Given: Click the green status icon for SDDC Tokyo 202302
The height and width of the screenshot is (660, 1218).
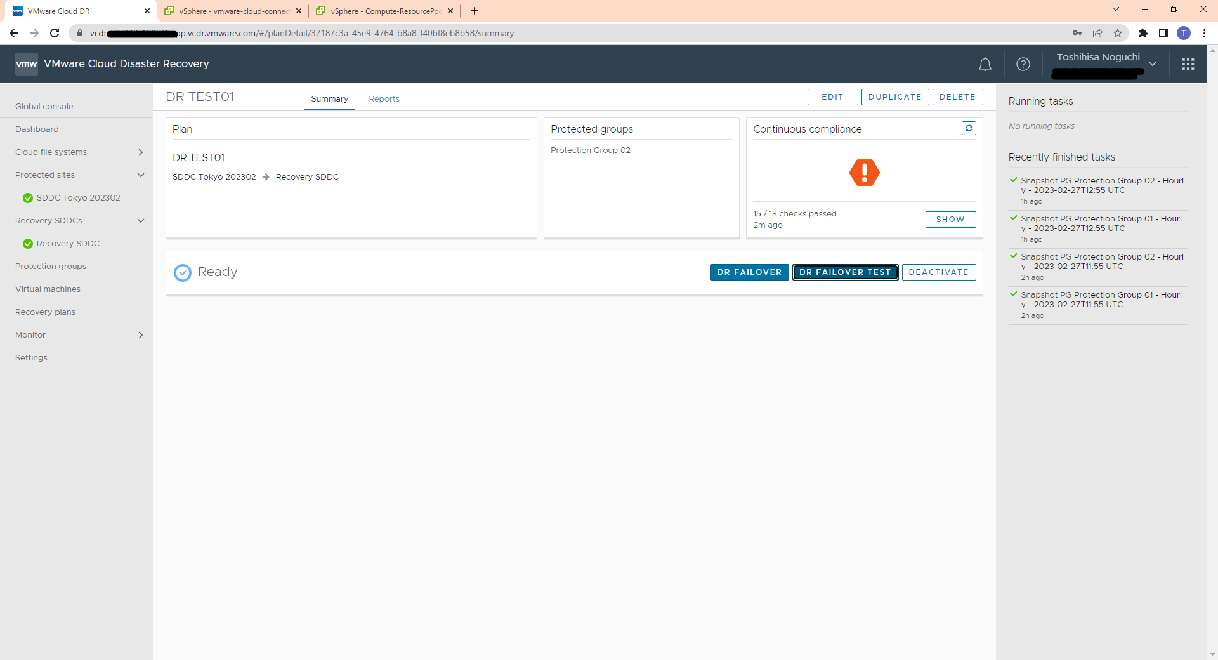Looking at the screenshot, I should [28, 198].
